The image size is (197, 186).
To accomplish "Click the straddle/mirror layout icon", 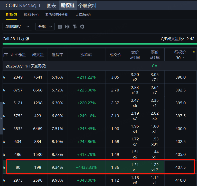I will coord(67,27).
